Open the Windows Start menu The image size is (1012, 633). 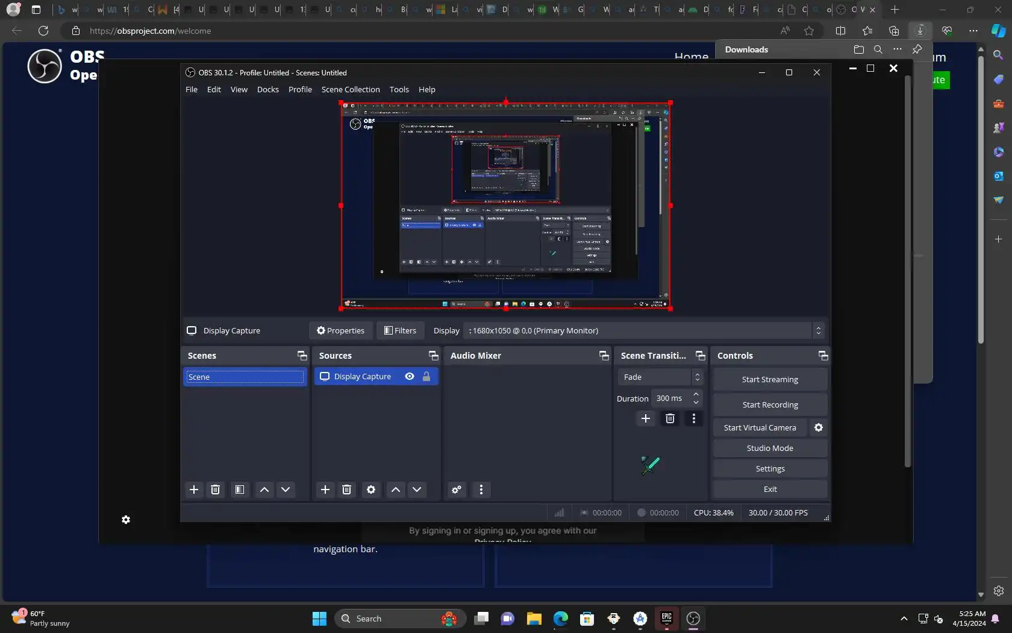coord(319,619)
